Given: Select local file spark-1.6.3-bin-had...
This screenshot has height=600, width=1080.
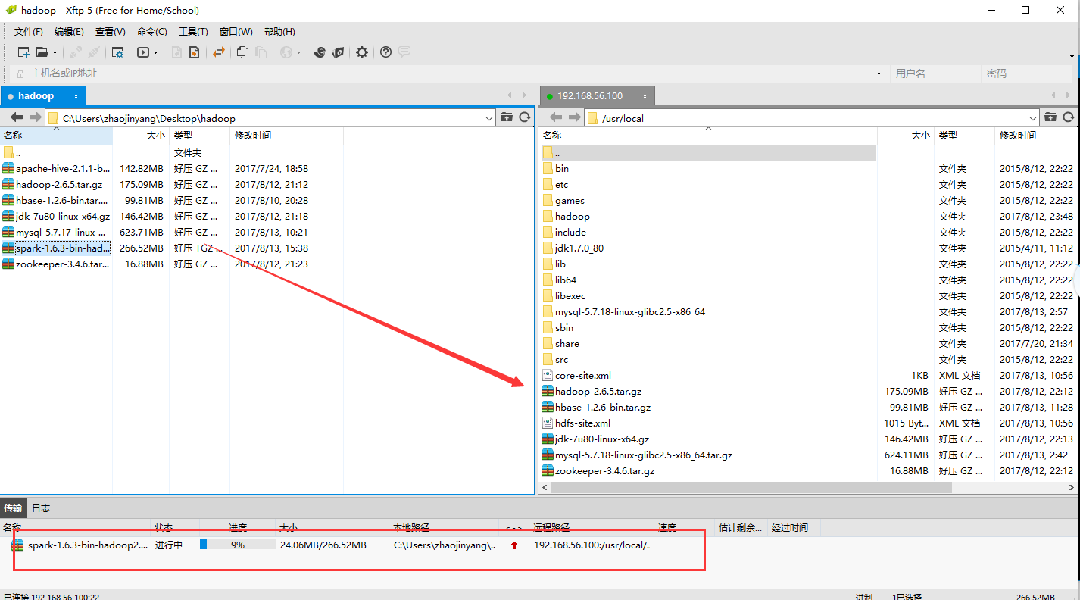Looking at the screenshot, I should tap(56, 248).
